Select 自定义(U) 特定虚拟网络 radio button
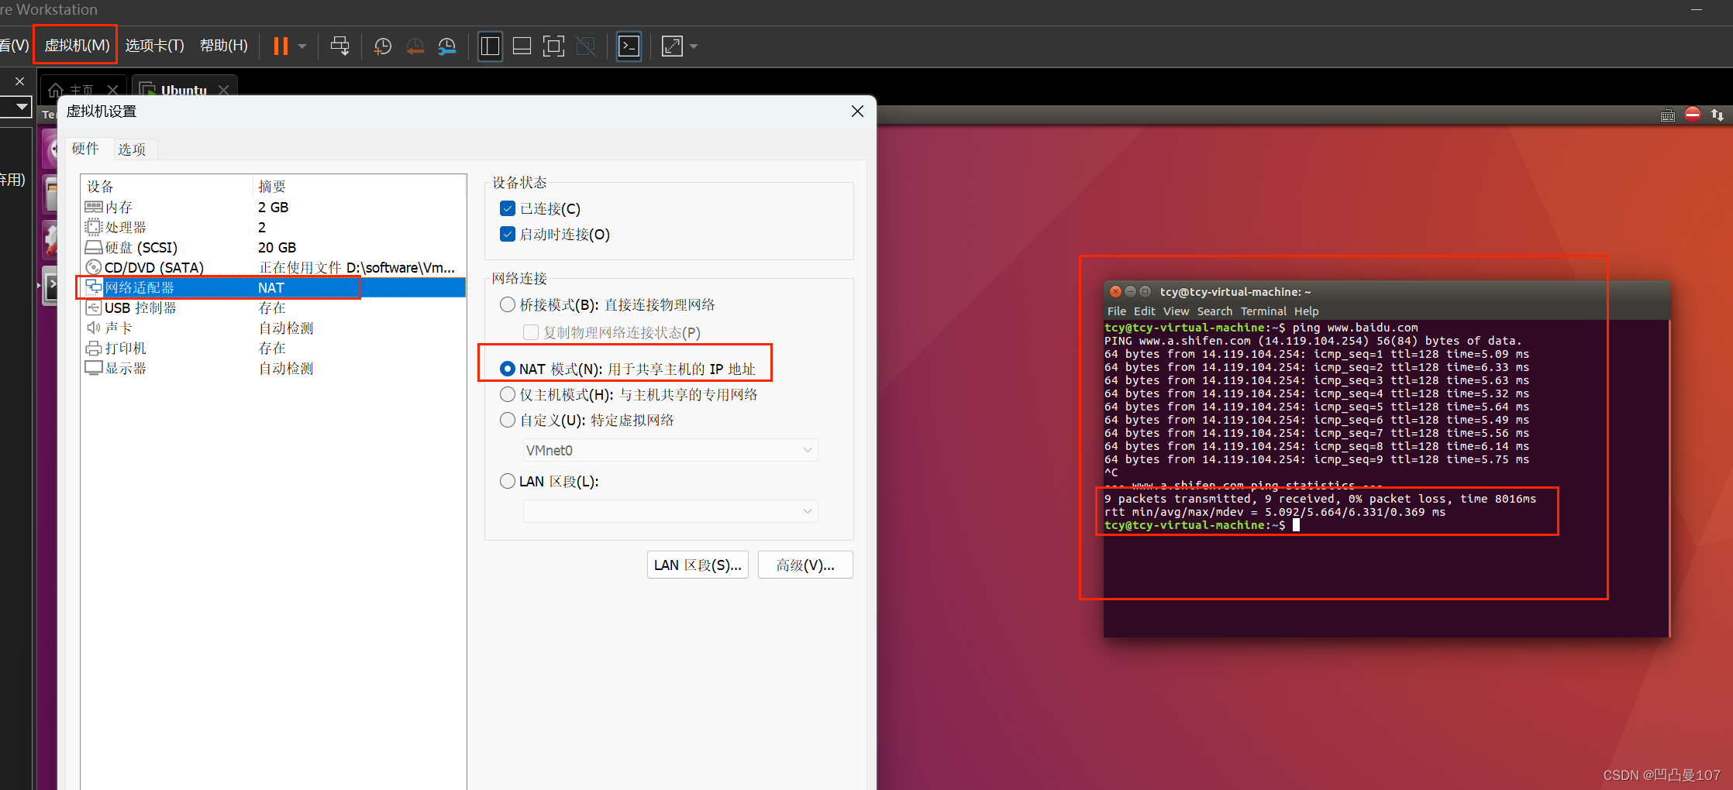 coord(508,420)
